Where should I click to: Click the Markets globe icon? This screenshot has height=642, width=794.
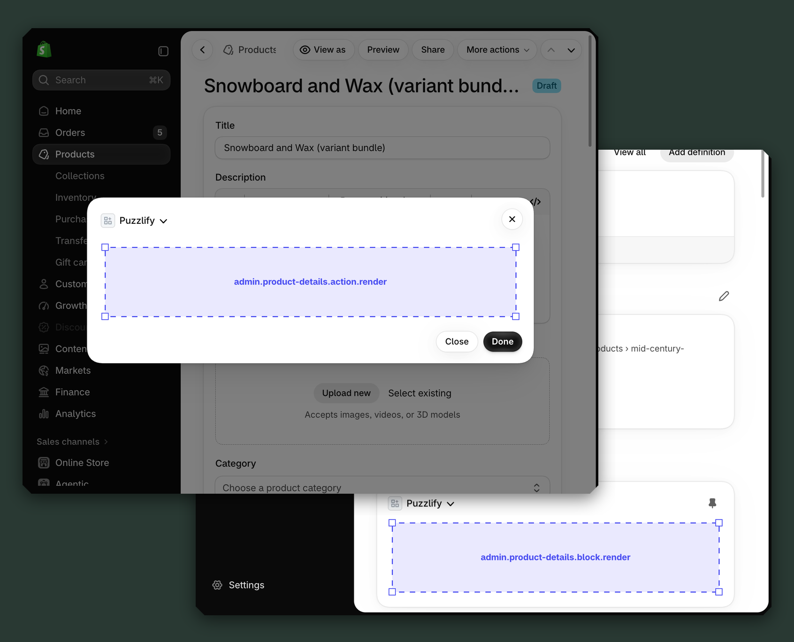click(x=44, y=371)
